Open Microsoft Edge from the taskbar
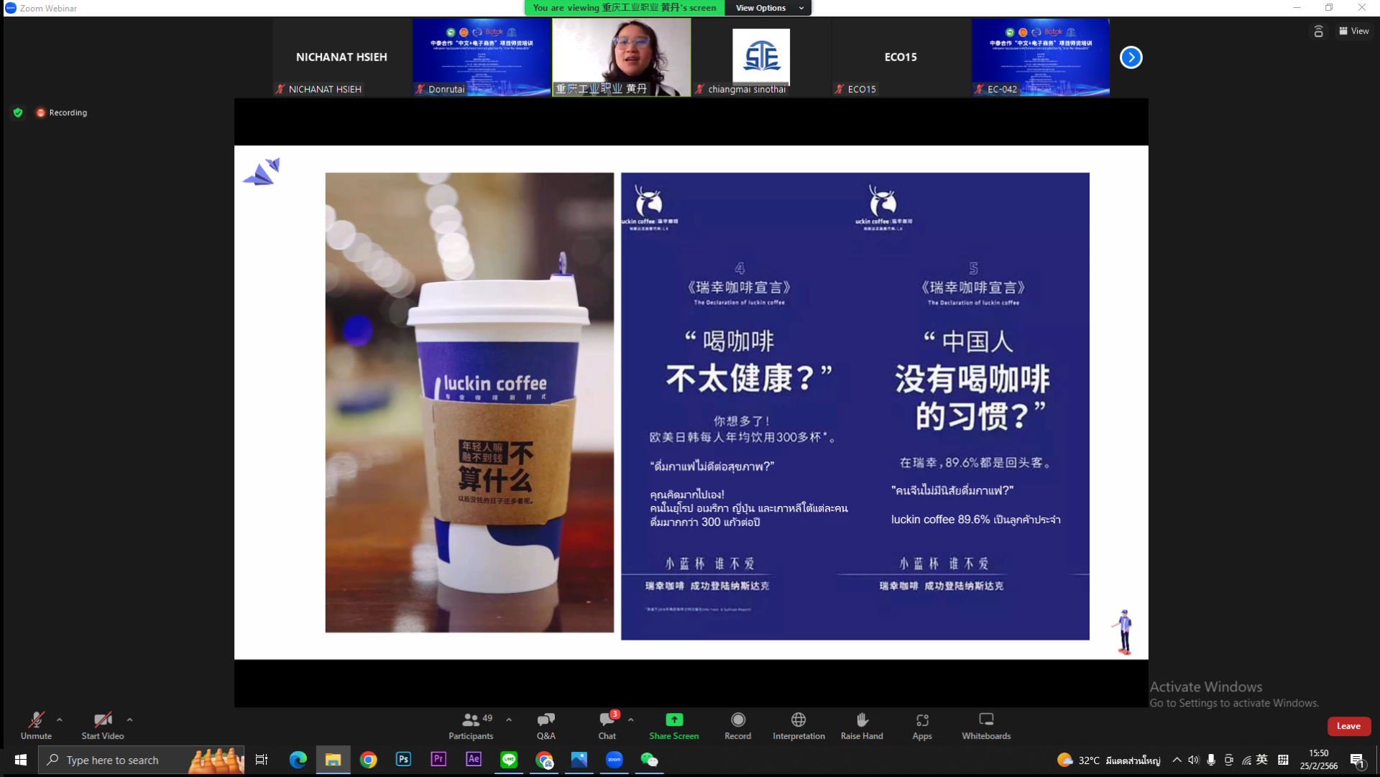This screenshot has width=1380, height=777. point(298,760)
